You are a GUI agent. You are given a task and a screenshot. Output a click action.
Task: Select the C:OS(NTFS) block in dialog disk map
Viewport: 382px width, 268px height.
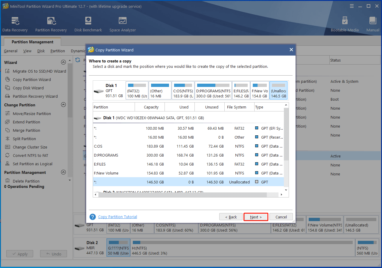183,91
